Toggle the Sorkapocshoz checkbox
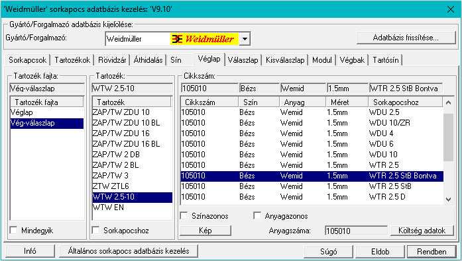Image resolution: width=462 pixels, height=261 pixels. point(96,230)
